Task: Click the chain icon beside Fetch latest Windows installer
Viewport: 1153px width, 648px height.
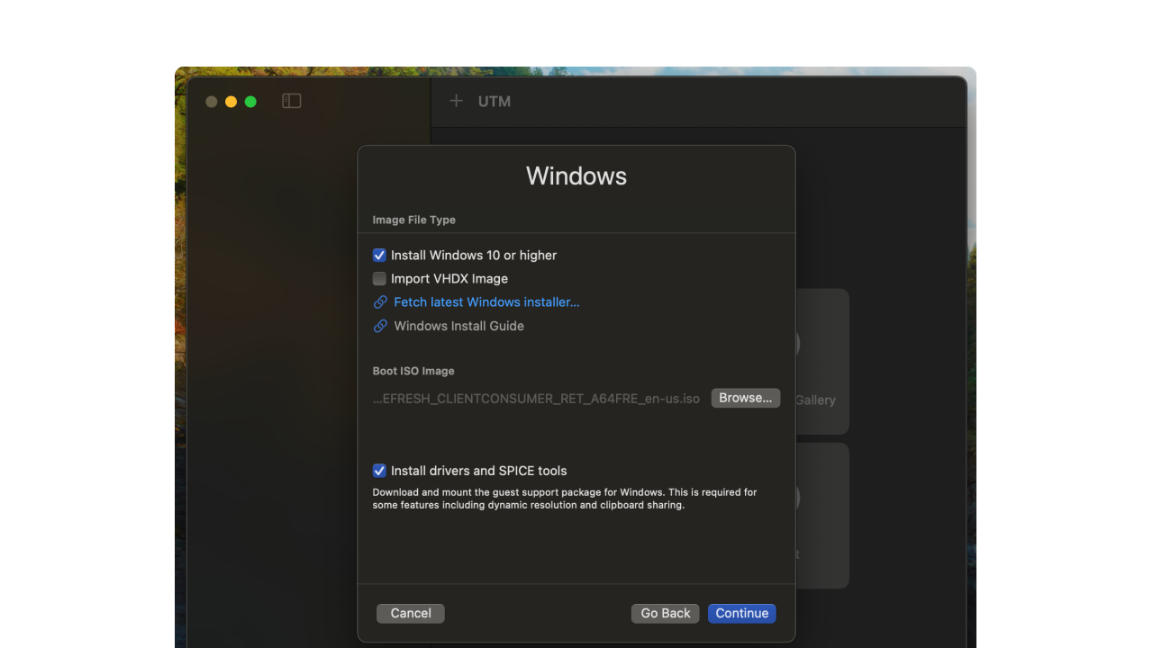Action: [378, 301]
